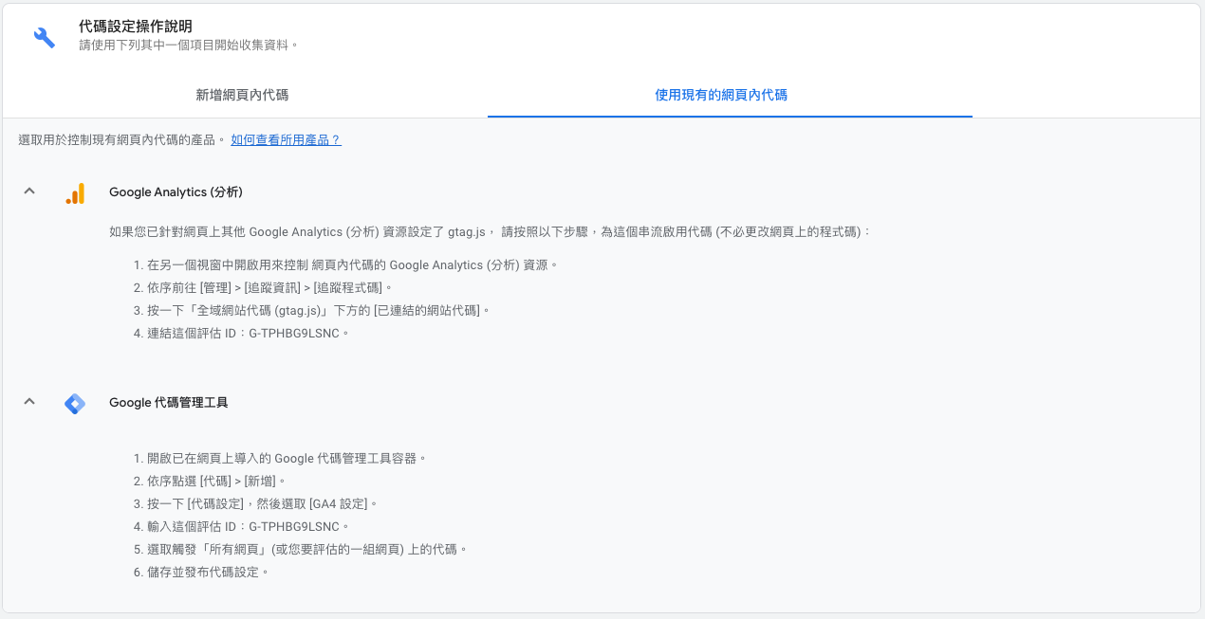Click the step 按一下 [代碼設定]，然後選取 [GA4 設定]
Screen dimensions: 1205x619
256,504
